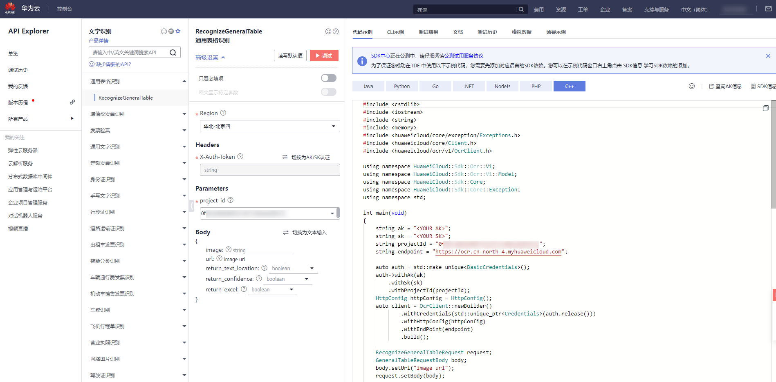
Task: Open 调试历史 in the left sidebar
Action: (18, 70)
